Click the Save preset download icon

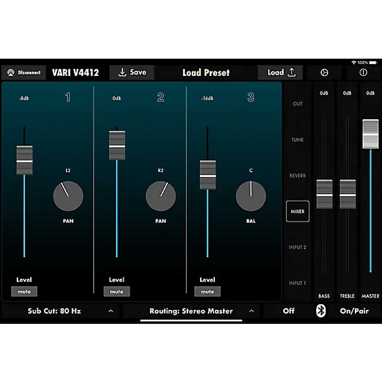[x=122, y=72]
